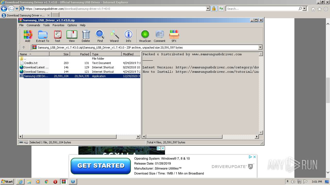
Task: Click the Delete trash can icon
Action: pos(86,36)
